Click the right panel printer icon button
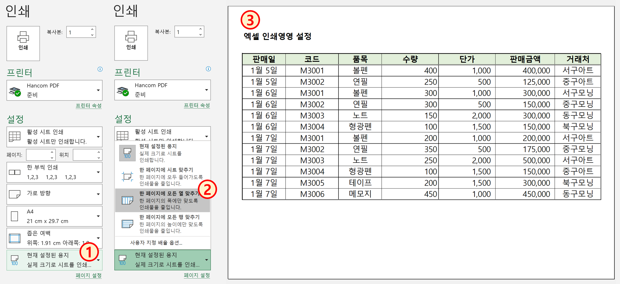Screen dimensions: 620x284 coord(131,43)
